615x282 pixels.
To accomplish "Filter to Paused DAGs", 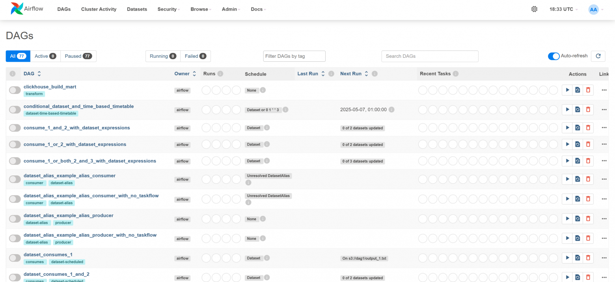I will [78, 56].
